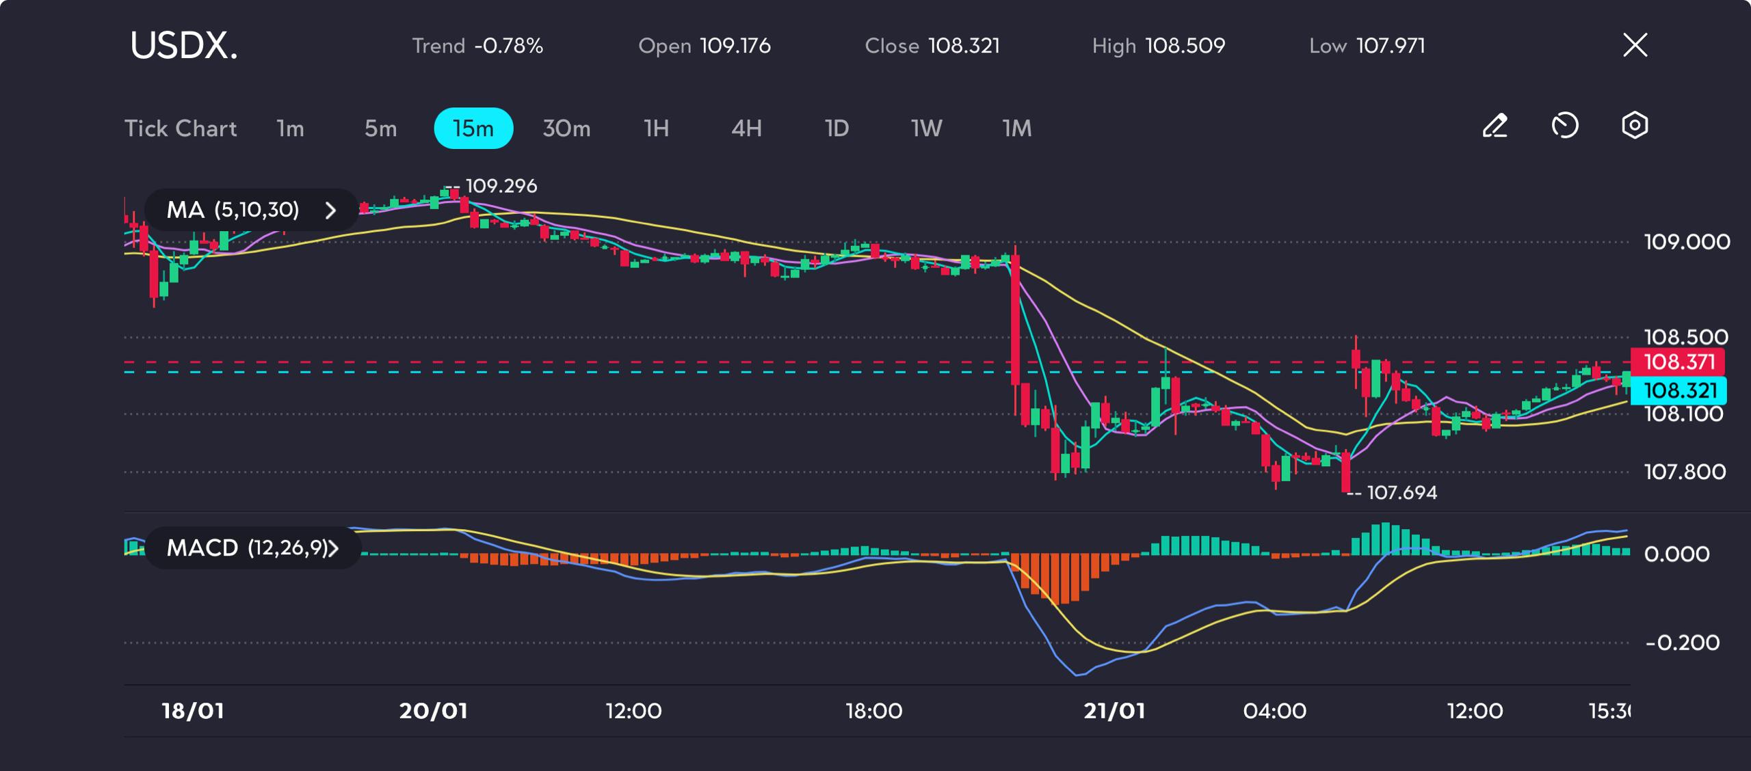The width and height of the screenshot is (1751, 771).
Task: Click the Trend -0.78% value
Action: pyautogui.click(x=477, y=46)
